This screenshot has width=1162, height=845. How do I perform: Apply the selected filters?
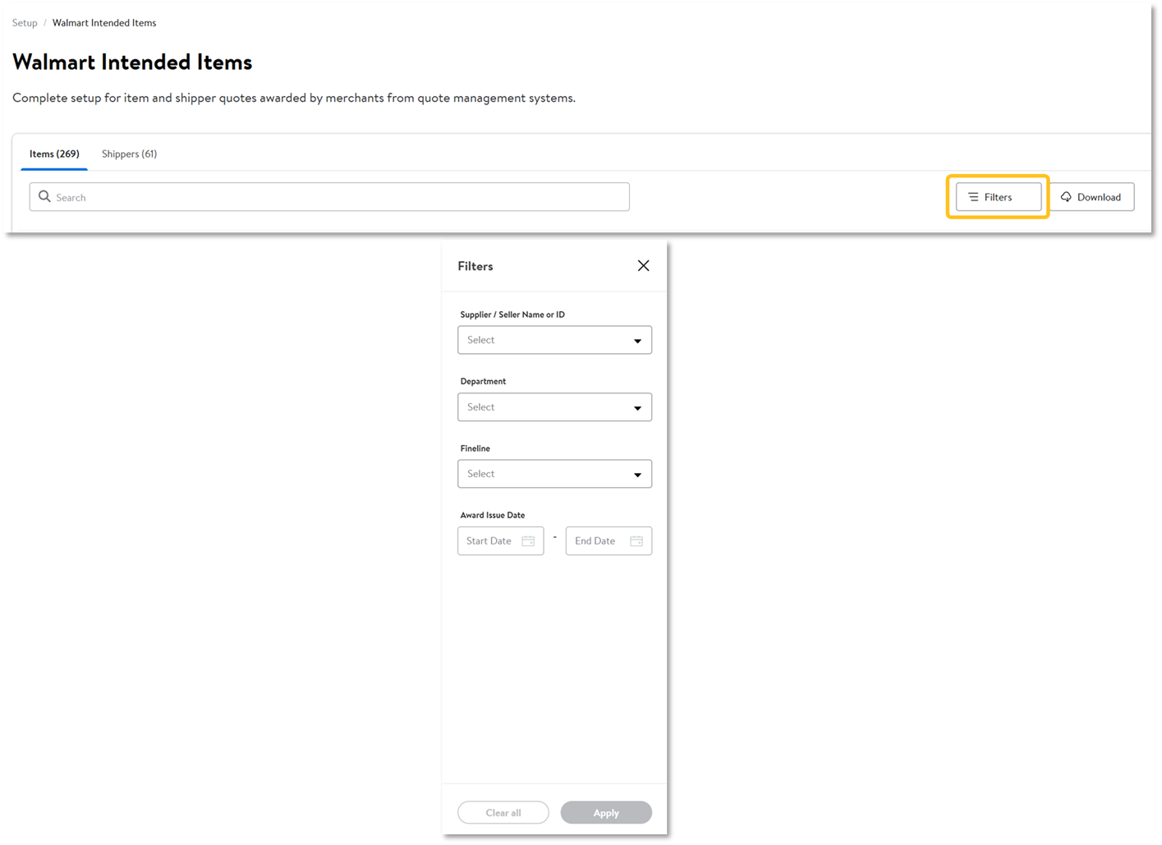coord(606,813)
